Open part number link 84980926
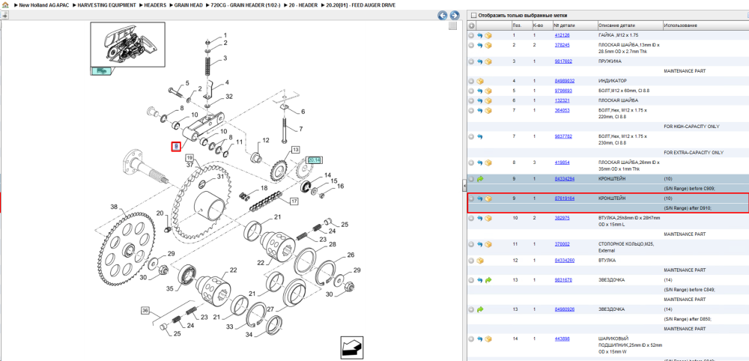The width and height of the screenshot is (749, 361). [564, 309]
